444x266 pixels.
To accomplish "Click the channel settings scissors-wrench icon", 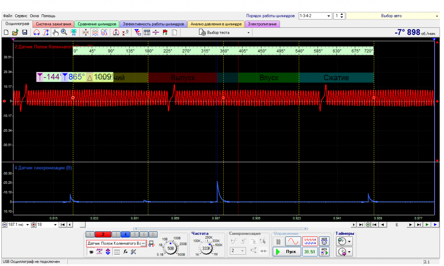I will (134, 252).
